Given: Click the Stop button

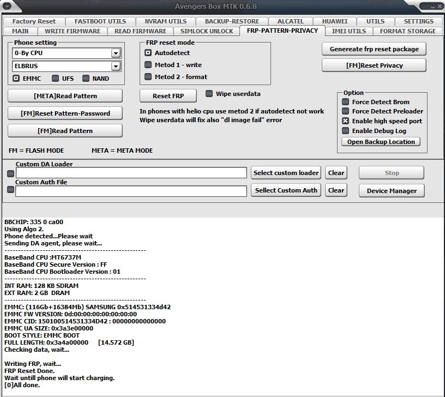Looking at the screenshot, I should pyautogui.click(x=392, y=173).
